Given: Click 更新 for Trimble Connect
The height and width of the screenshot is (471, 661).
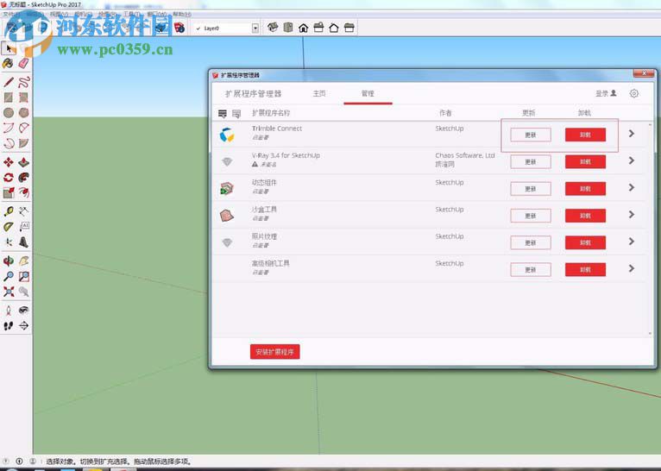Looking at the screenshot, I should pos(531,135).
